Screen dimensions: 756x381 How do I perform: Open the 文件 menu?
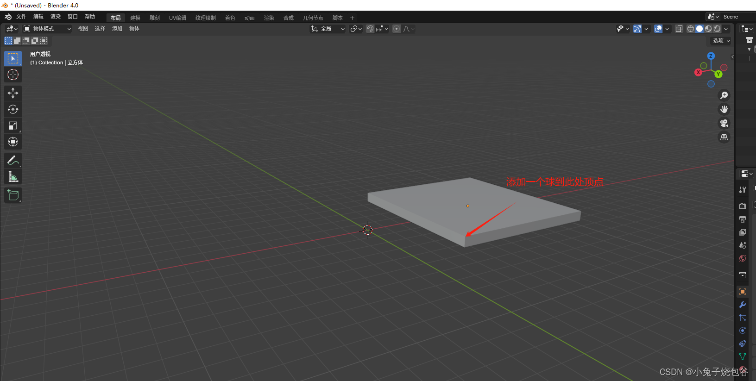(x=21, y=17)
